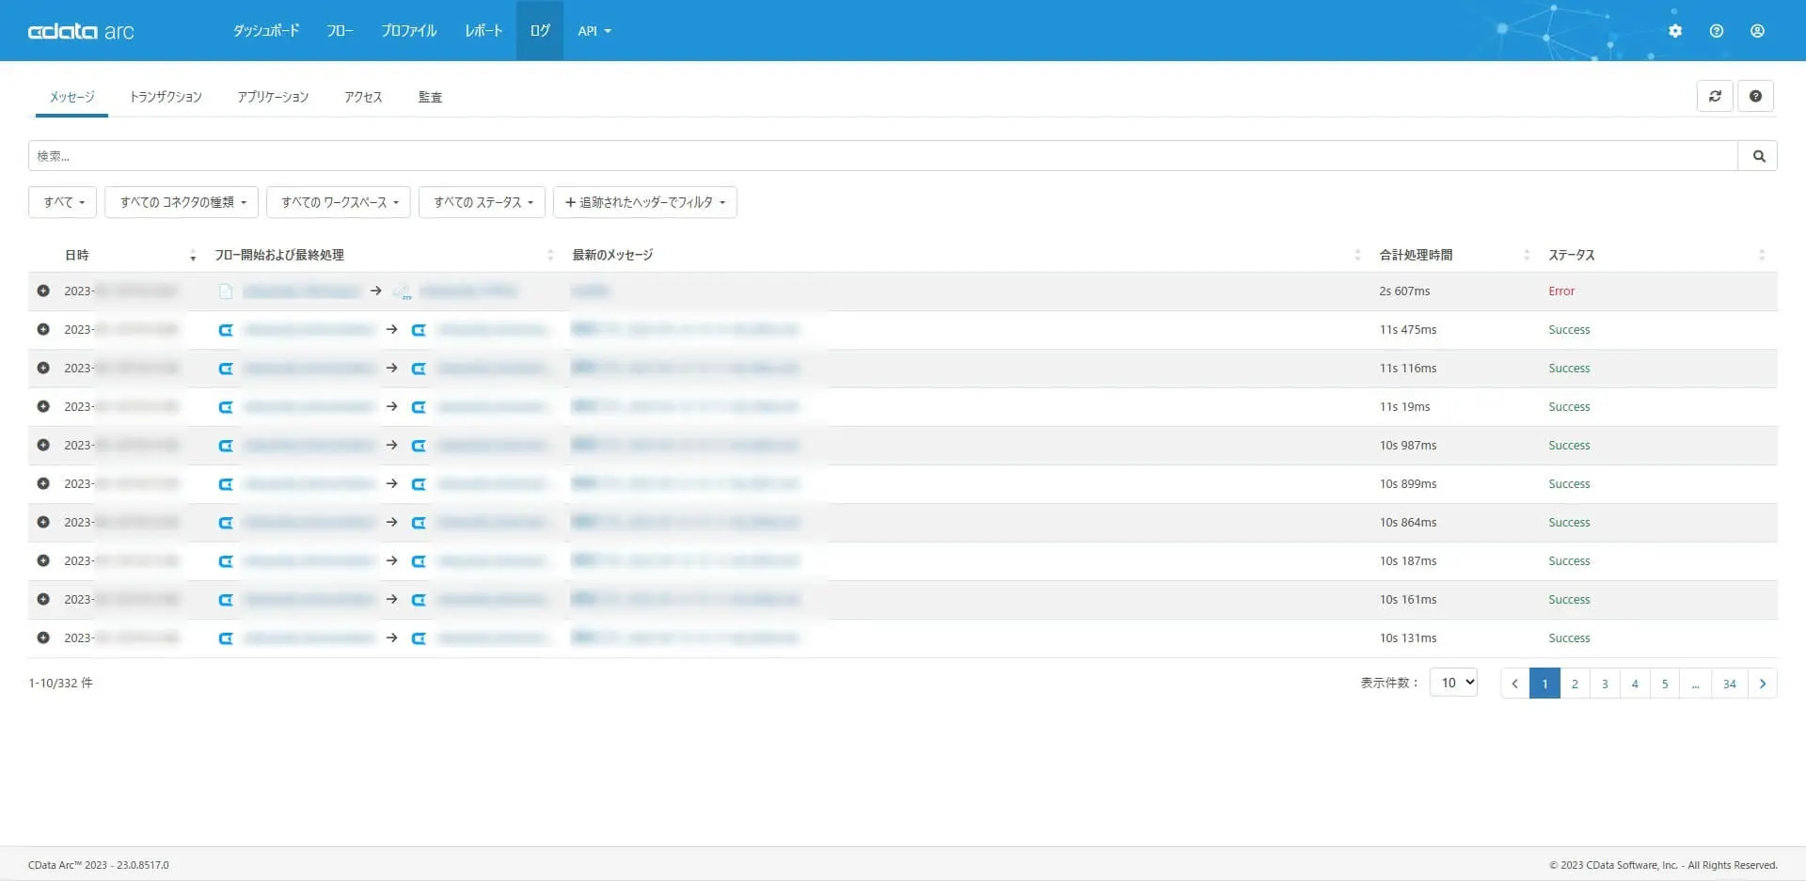Viewport: 1806px width, 881px height.
Task: Switch to the アクセス tab
Action: (x=363, y=97)
